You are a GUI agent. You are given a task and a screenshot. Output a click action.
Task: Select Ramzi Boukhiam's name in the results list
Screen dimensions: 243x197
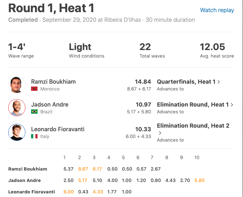(x=53, y=82)
